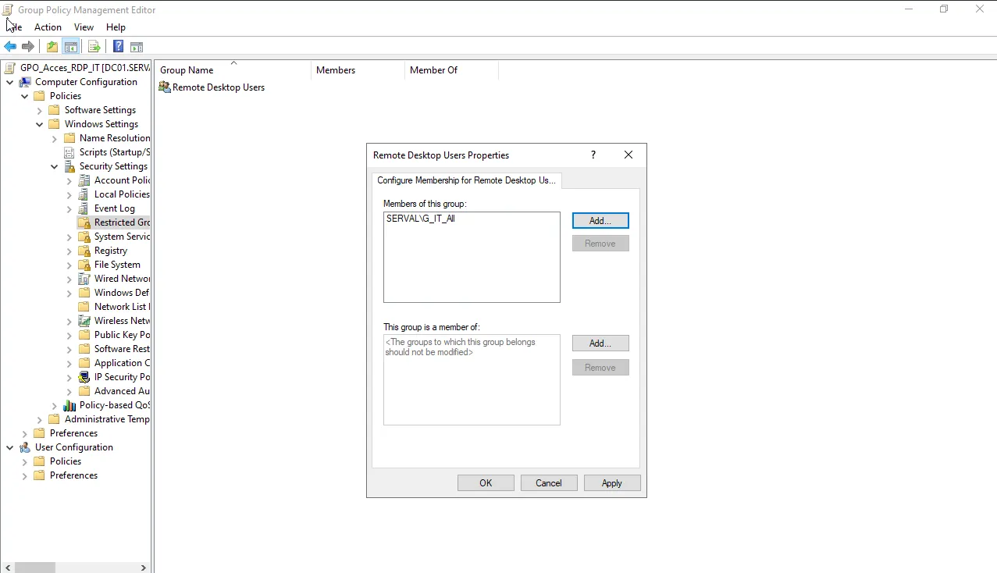Select the Software Restriction Policies tree item

pos(115,349)
